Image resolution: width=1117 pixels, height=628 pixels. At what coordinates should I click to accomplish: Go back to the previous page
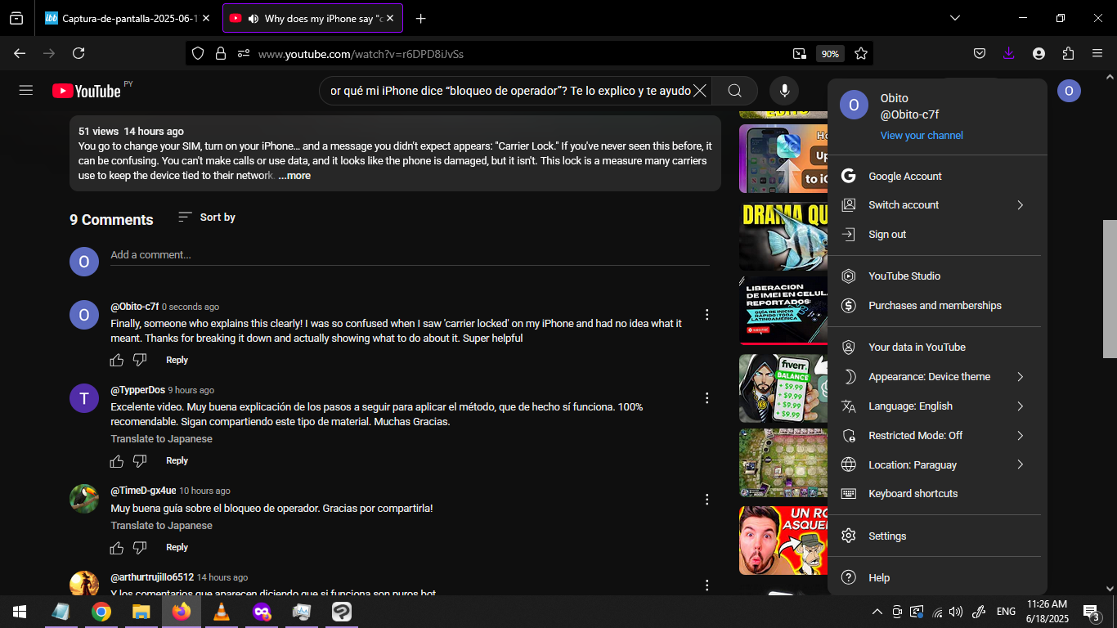(x=20, y=53)
